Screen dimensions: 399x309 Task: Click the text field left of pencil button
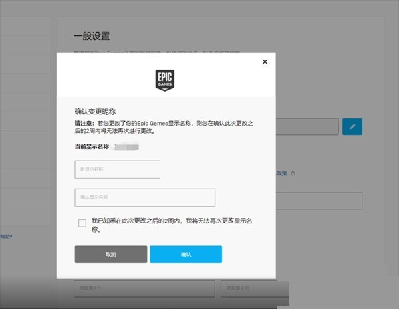(309, 126)
